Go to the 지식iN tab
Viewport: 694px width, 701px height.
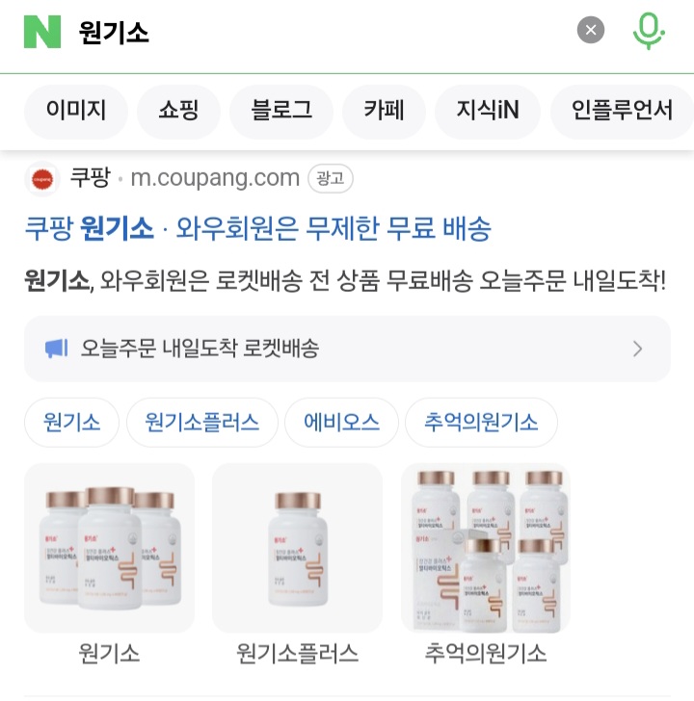[488, 110]
